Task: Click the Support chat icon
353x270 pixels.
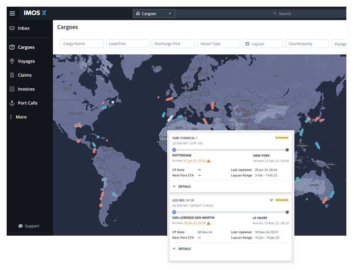Action: click(x=20, y=226)
